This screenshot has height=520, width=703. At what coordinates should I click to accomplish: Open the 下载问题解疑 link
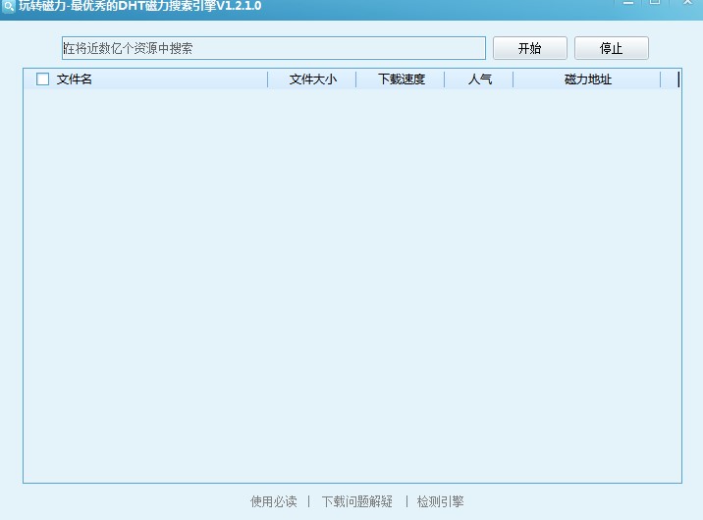point(356,501)
